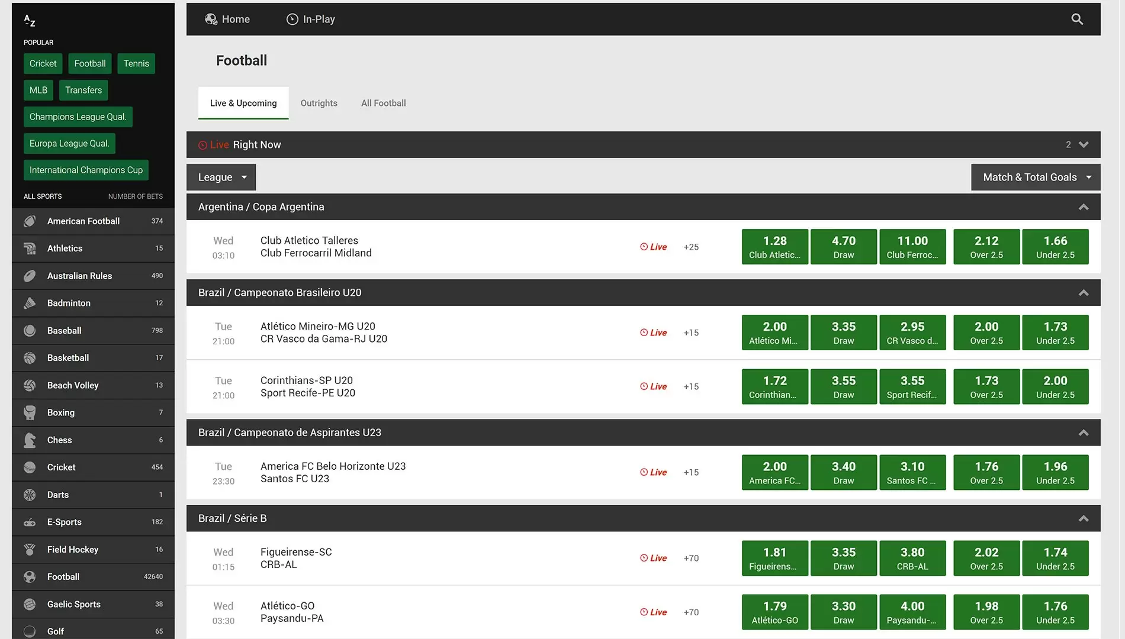The width and height of the screenshot is (1125, 639).
Task: Open the A-Z sports sorting icon
Action: 30,21
